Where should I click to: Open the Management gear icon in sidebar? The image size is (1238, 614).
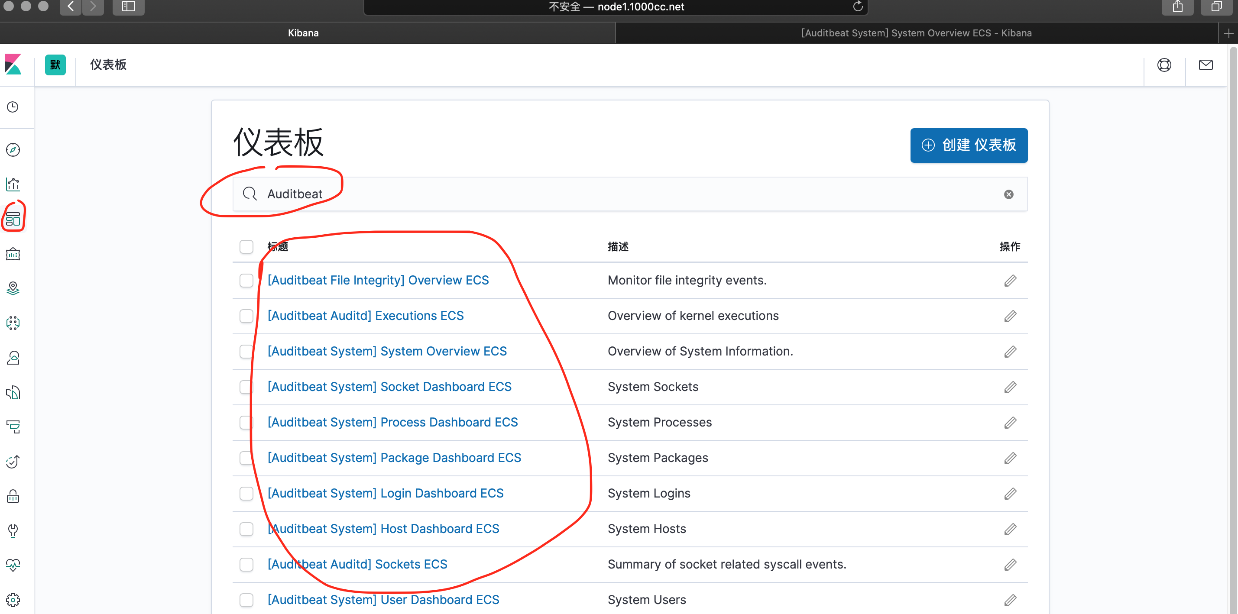click(13, 600)
